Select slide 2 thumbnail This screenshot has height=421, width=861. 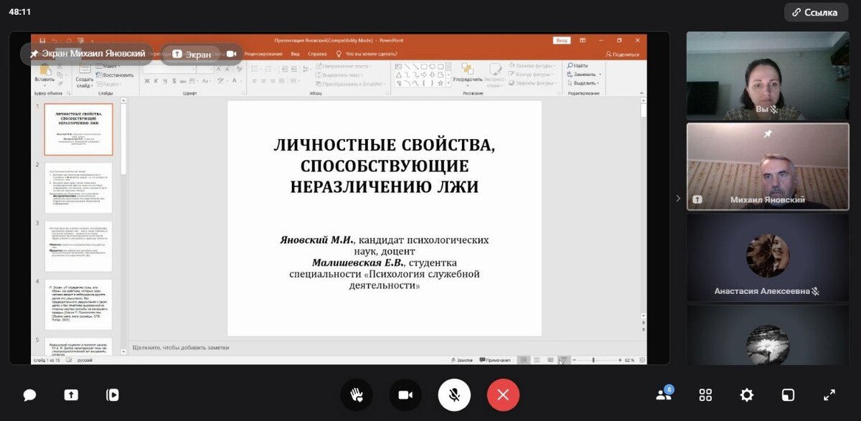(x=78, y=187)
